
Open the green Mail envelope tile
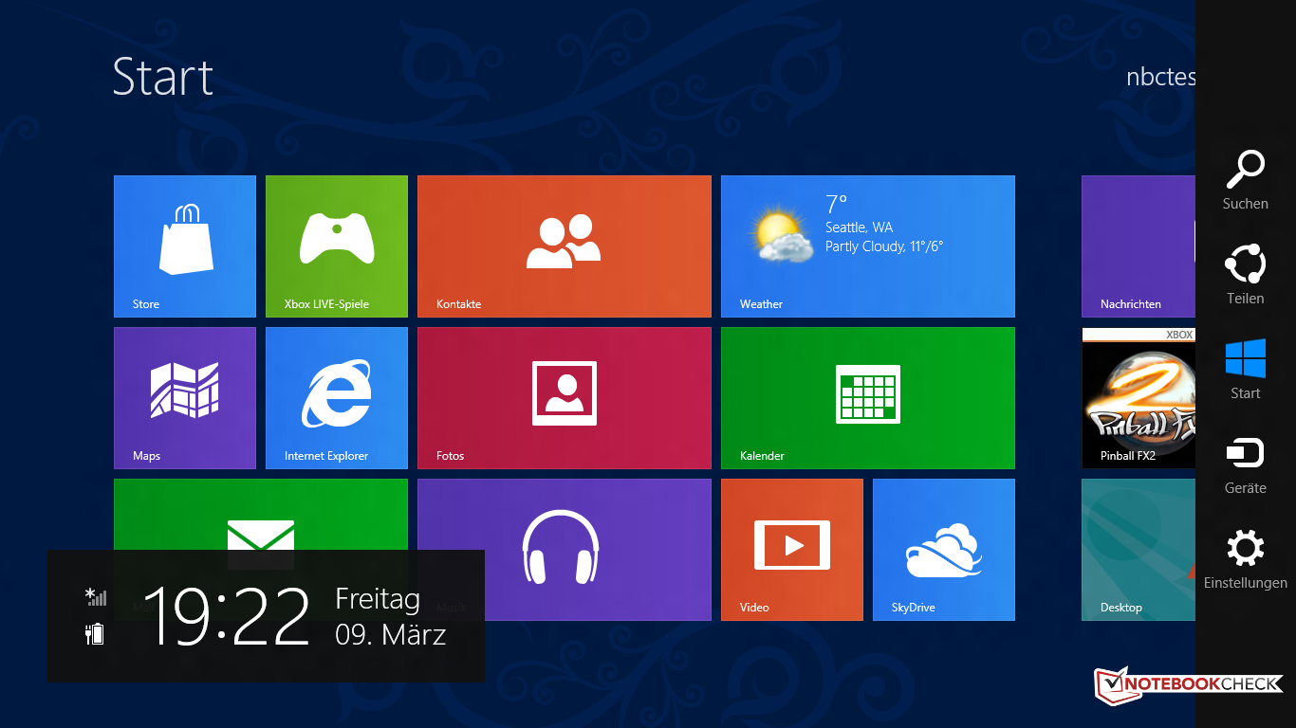[x=261, y=514]
